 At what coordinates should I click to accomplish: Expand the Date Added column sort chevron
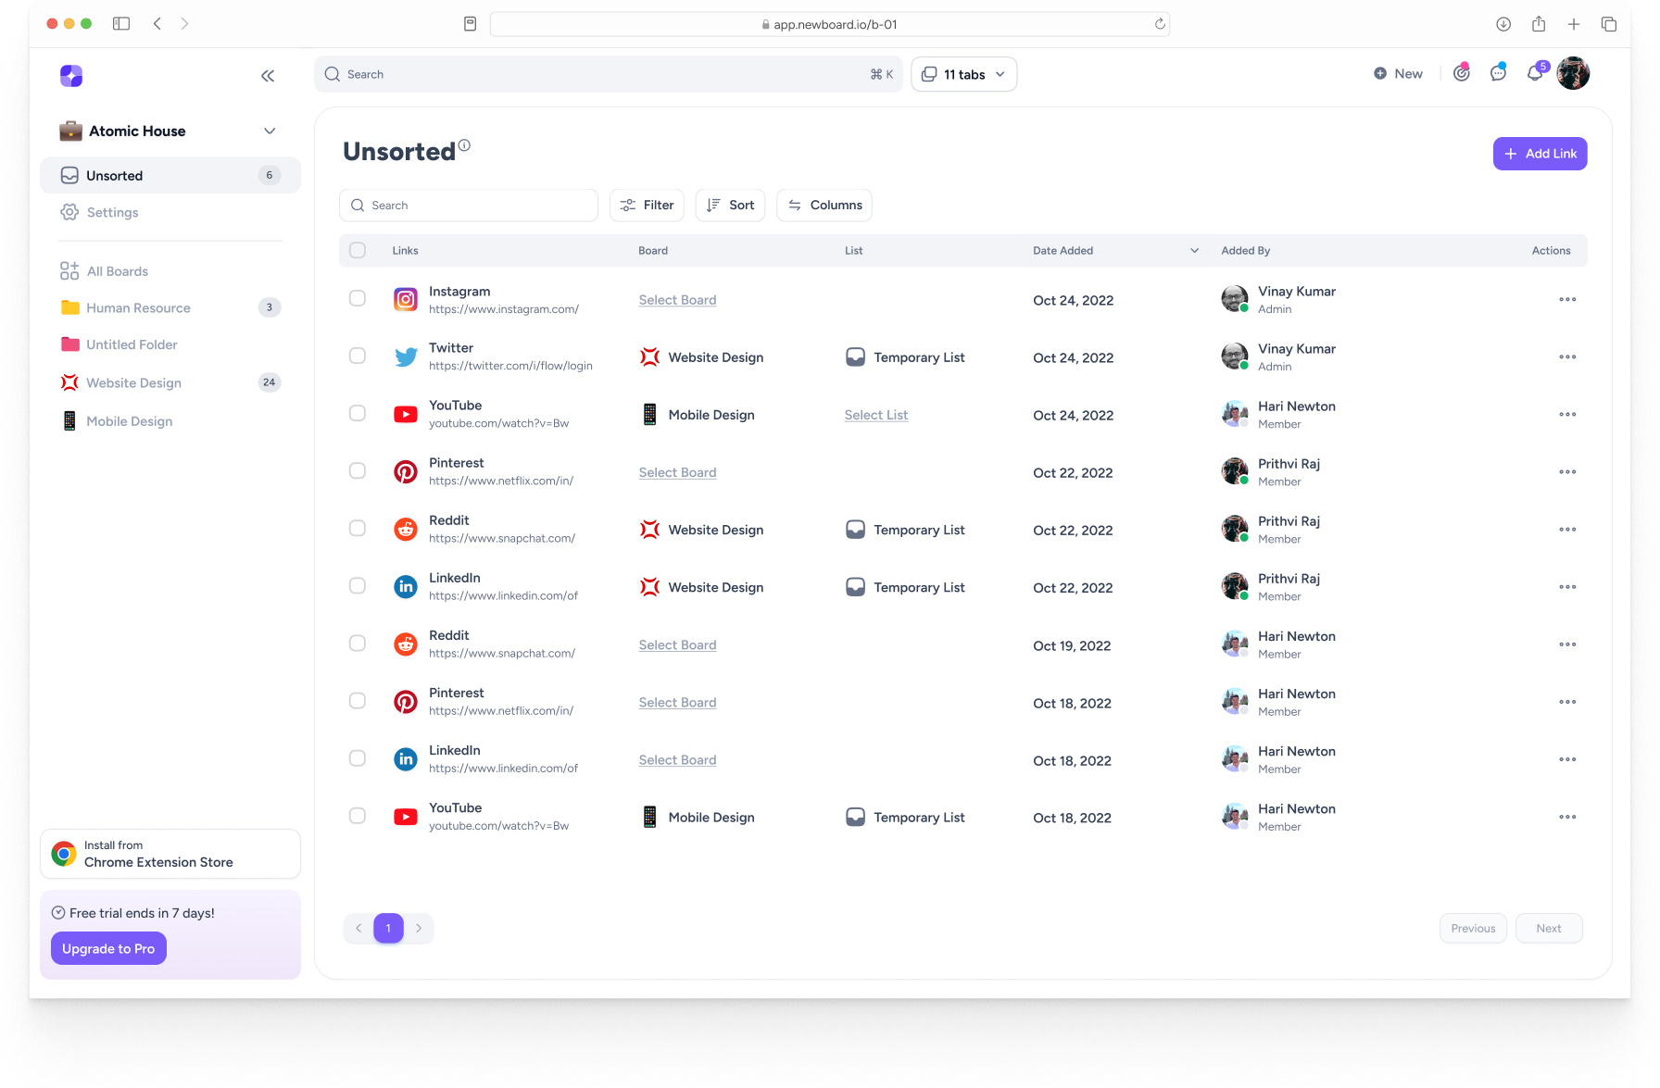1193,250
